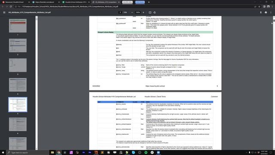Viewport: 275px width, 155px height.
Task: Open PDF viewer more actions menu
Action: (x=271, y=12)
